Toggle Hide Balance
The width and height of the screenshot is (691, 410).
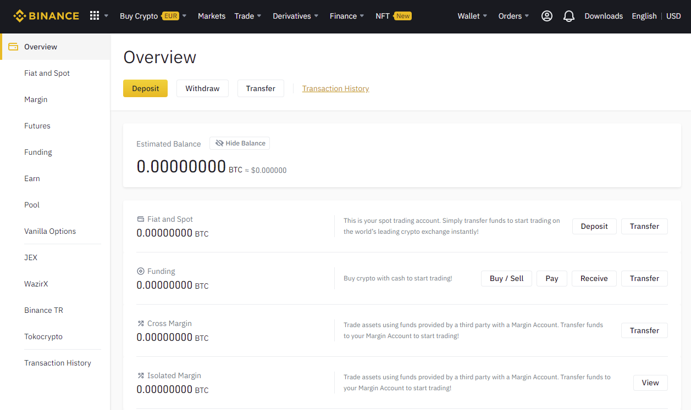(x=240, y=143)
